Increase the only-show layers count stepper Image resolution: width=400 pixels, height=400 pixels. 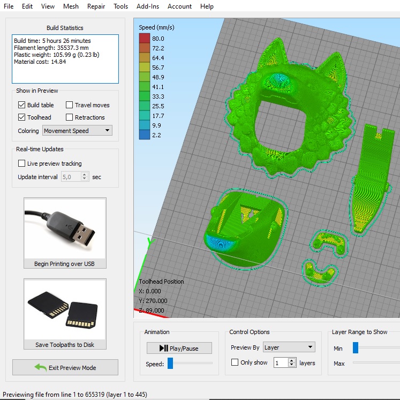292,360
